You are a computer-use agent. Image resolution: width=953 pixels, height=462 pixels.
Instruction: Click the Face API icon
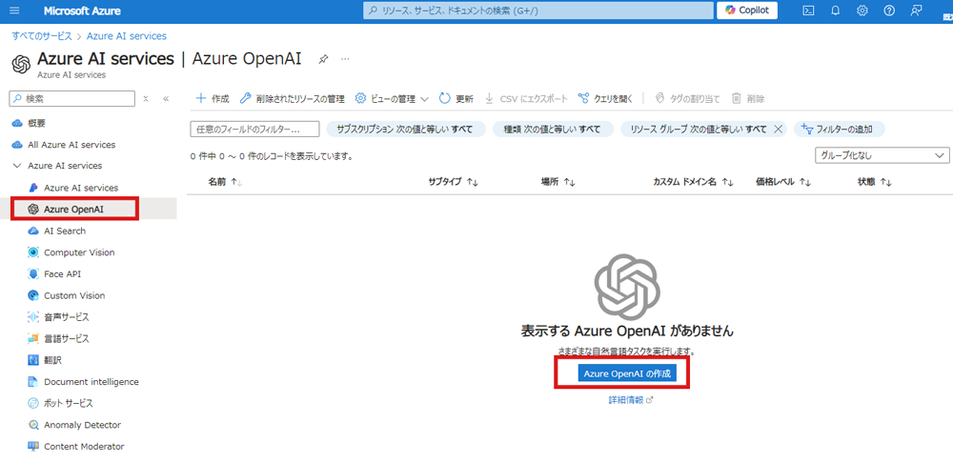click(x=33, y=274)
